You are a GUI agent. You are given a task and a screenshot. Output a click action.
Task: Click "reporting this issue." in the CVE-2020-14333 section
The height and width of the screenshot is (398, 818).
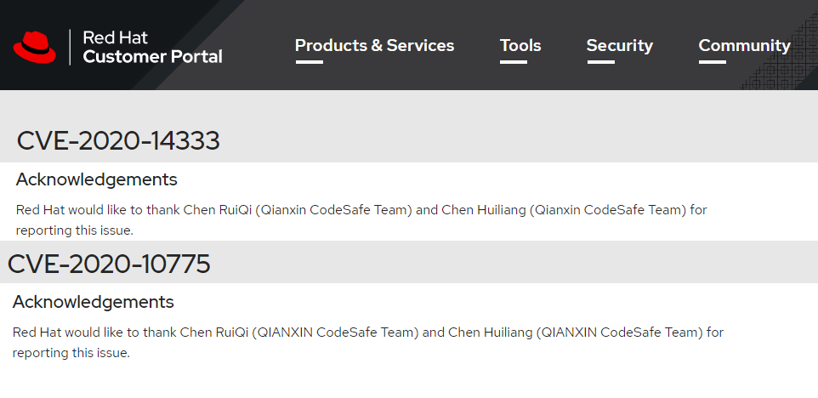click(75, 230)
